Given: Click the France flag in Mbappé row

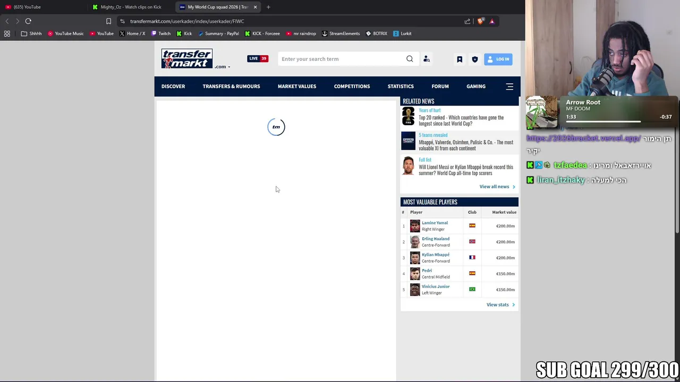Looking at the screenshot, I should tap(472, 257).
